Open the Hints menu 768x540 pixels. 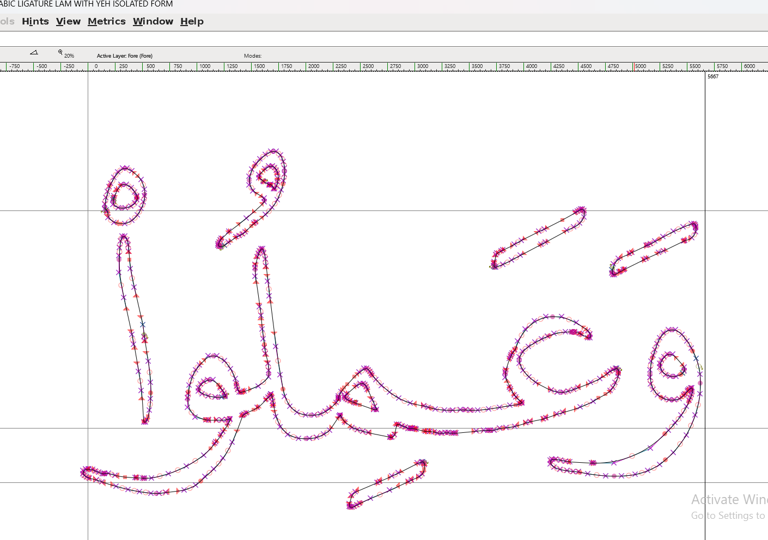35,22
